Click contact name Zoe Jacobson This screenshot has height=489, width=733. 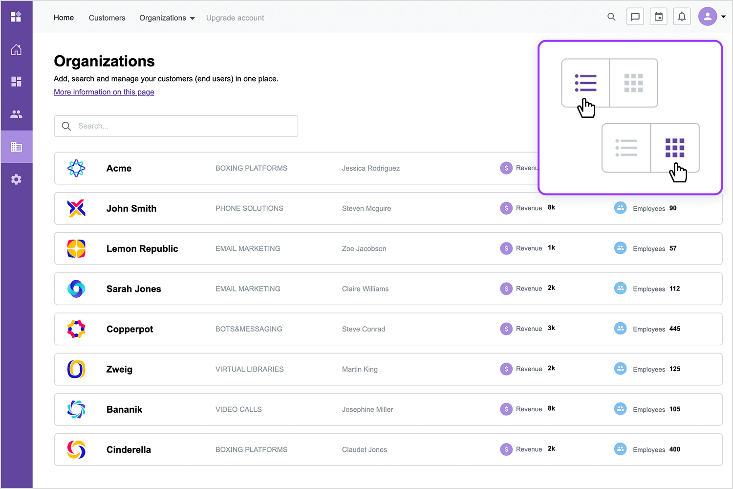(x=364, y=248)
